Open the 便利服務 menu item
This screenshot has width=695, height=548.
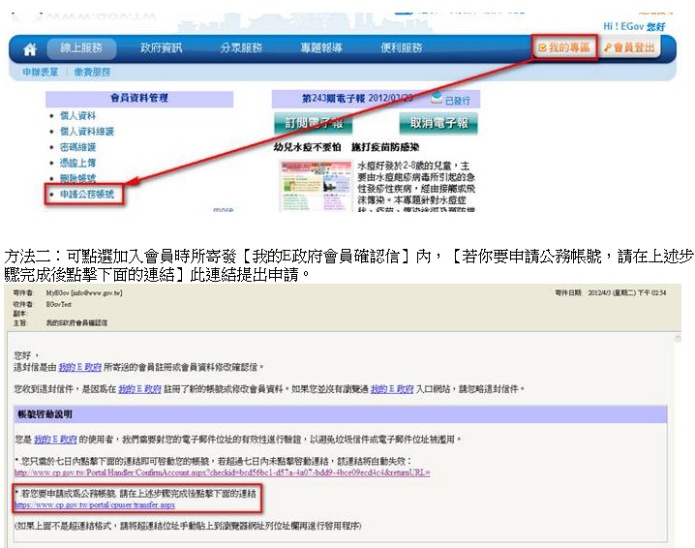click(402, 47)
